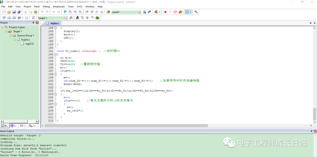
Task: Close the editor document with the X
Action: (x=315, y=23)
